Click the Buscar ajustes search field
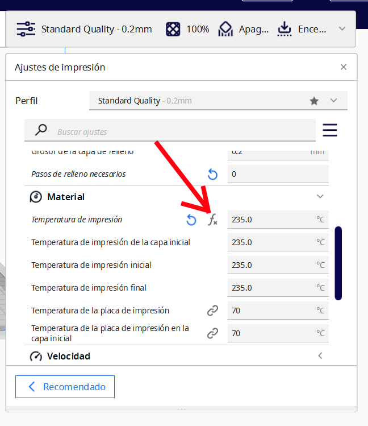This screenshot has height=426, width=368. pos(182,131)
